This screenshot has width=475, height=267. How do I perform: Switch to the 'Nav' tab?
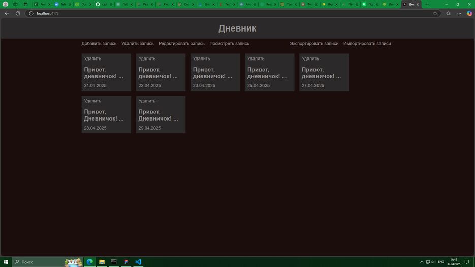pos(350,4)
